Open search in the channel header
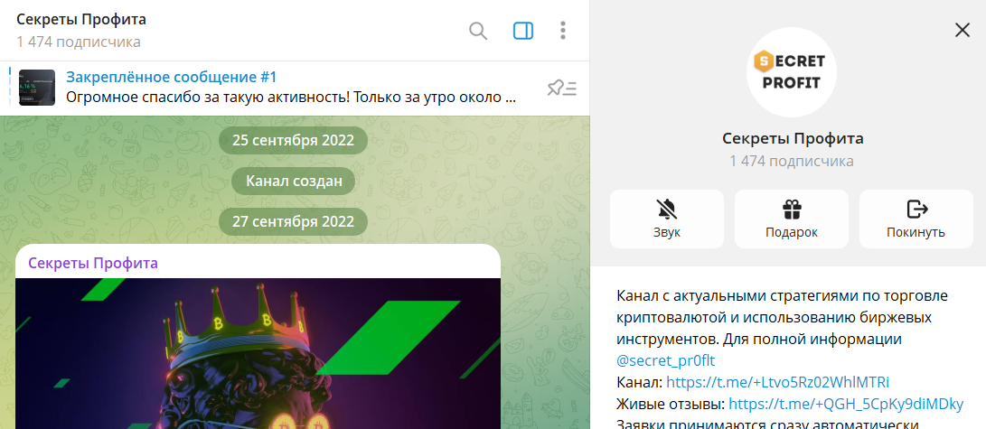Viewport: 986px width, 429px height. coord(478,31)
